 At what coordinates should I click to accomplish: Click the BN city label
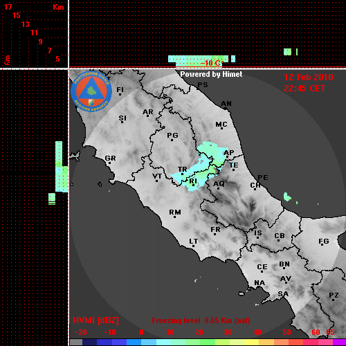click(284, 264)
